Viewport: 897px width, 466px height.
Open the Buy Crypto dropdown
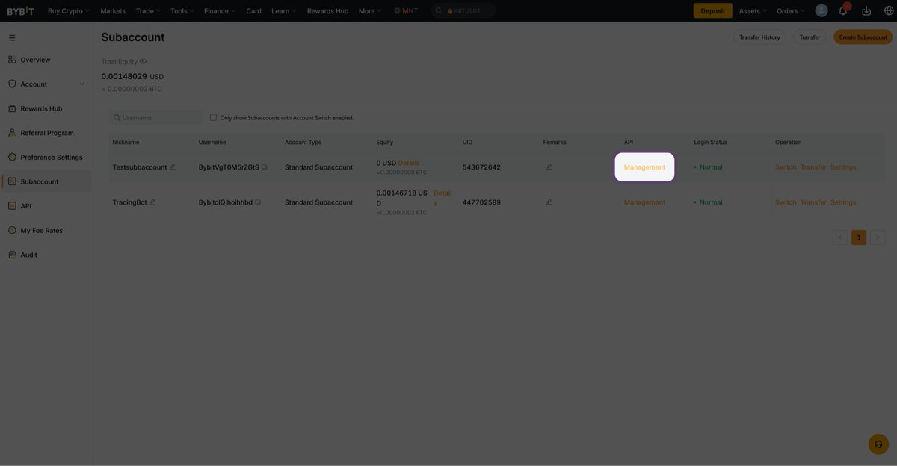coord(68,11)
